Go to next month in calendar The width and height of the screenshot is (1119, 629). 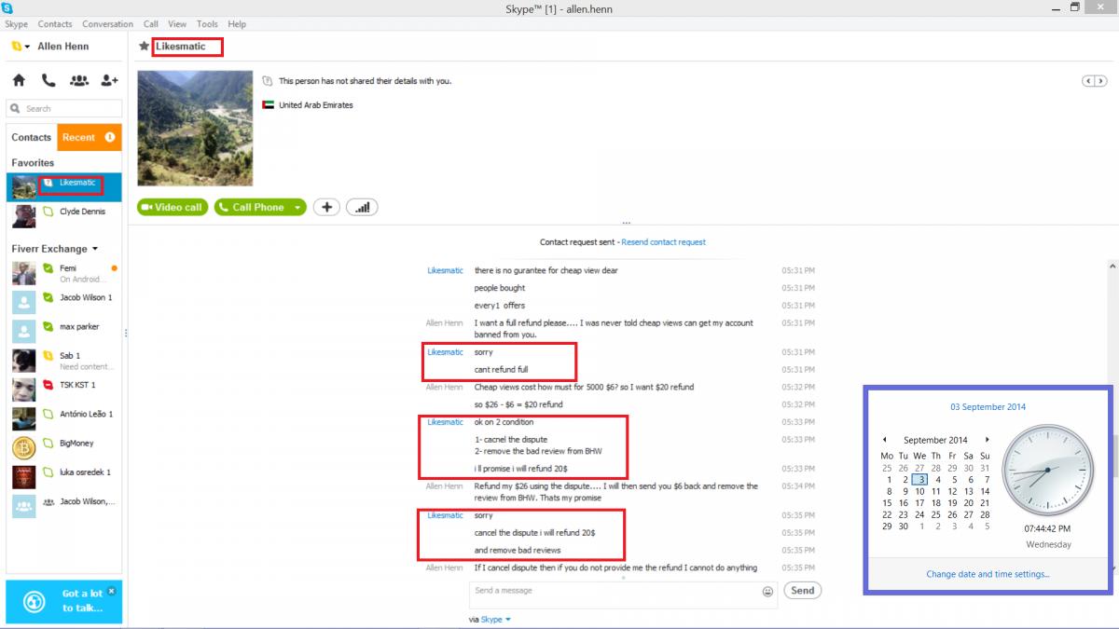pos(988,440)
